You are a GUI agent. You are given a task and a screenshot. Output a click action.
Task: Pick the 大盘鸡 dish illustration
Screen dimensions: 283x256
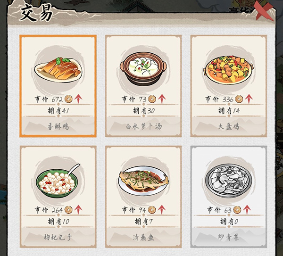click(228, 69)
